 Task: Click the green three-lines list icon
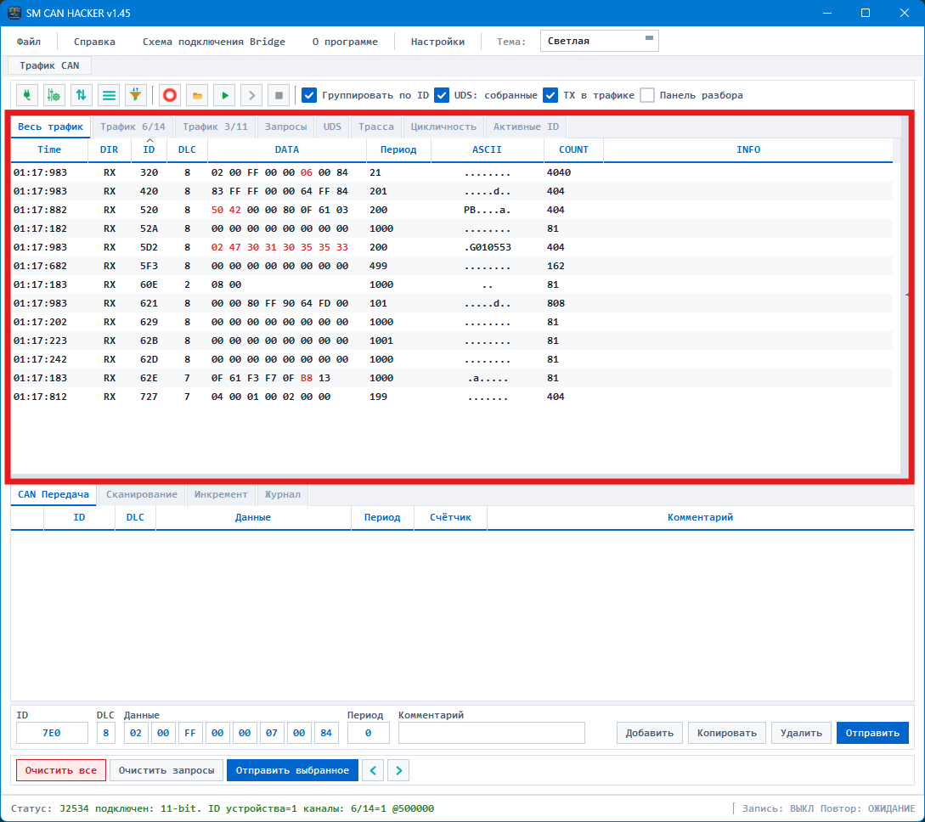[109, 95]
